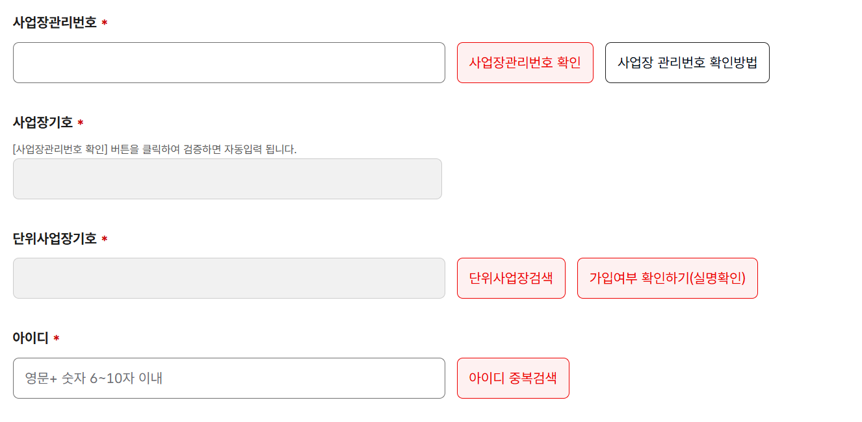Select the 아이디 input field
This screenshot has height=422, width=862.
click(228, 378)
